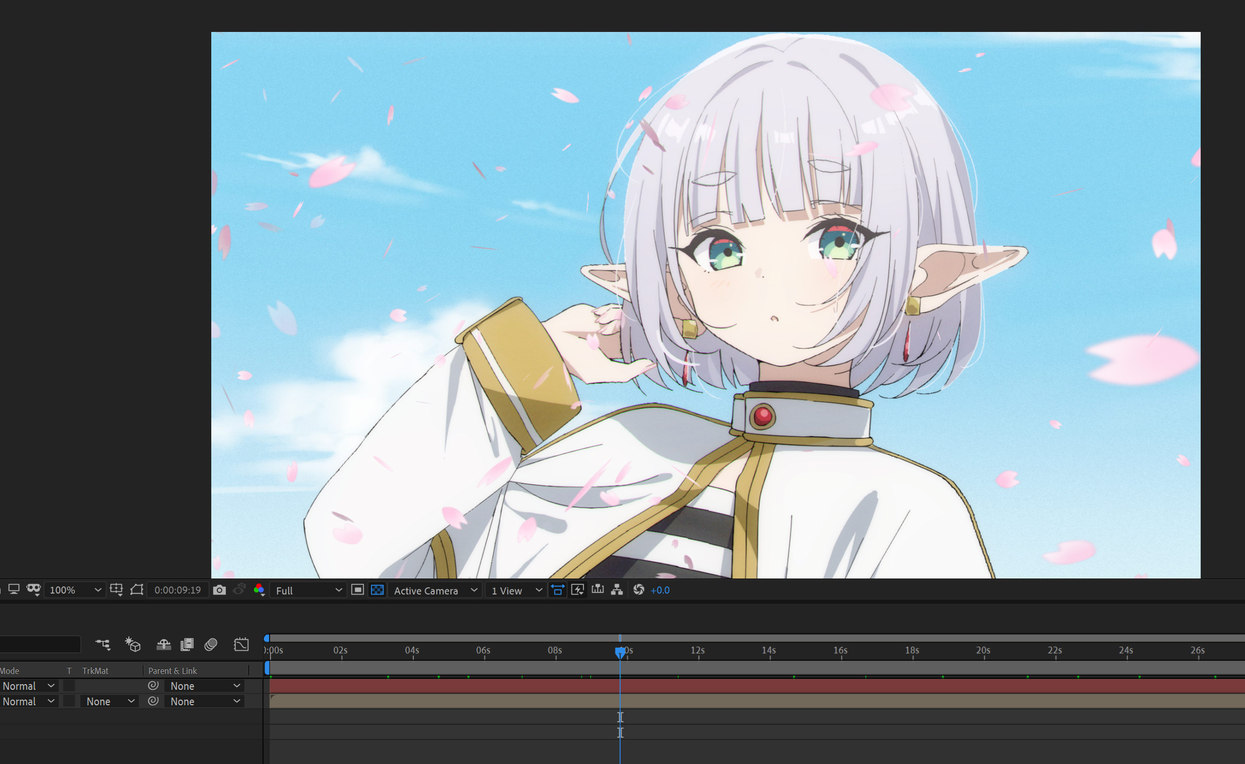Select the red layer bar in timeline

click(757, 686)
